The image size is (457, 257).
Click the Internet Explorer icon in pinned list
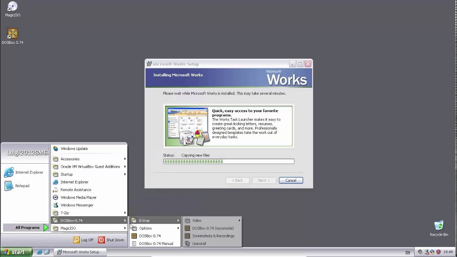[9, 172]
